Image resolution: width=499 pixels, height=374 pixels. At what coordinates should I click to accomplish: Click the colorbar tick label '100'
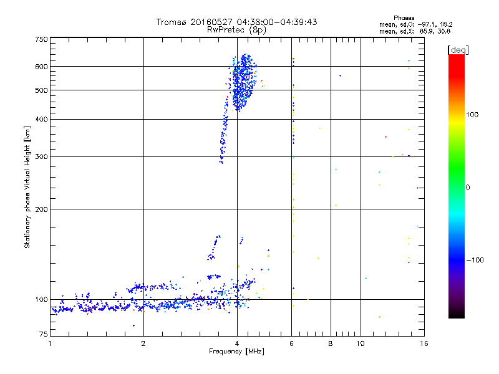point(472,115)
